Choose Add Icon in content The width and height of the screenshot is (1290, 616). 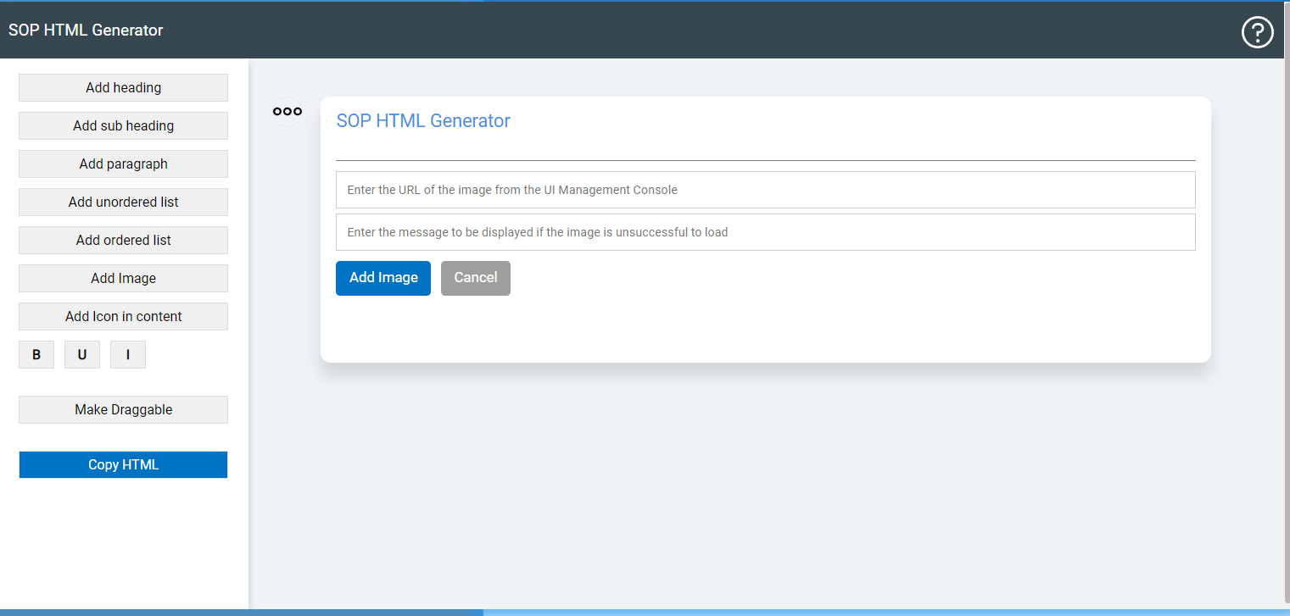pos(123,316)
